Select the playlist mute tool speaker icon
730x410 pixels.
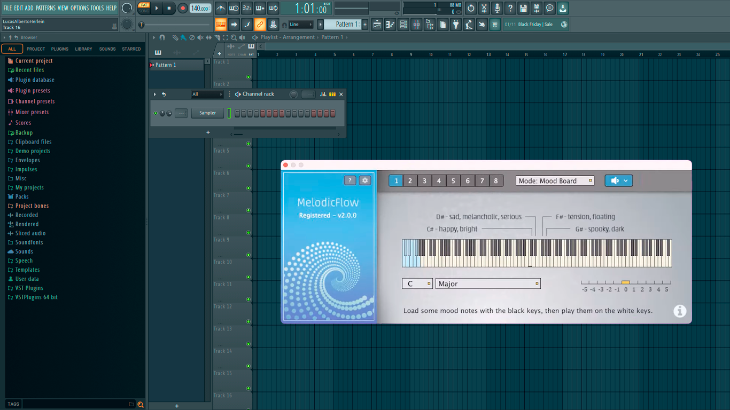(200, 37)
